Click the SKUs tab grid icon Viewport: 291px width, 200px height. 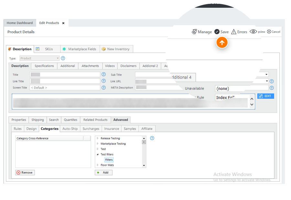pyautogui.click(x=38, y=49)
